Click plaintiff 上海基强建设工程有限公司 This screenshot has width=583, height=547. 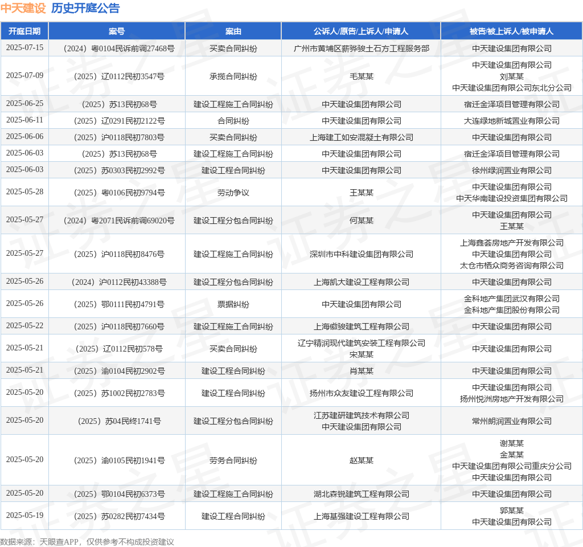pyautogui.click(x=362, y=516)
